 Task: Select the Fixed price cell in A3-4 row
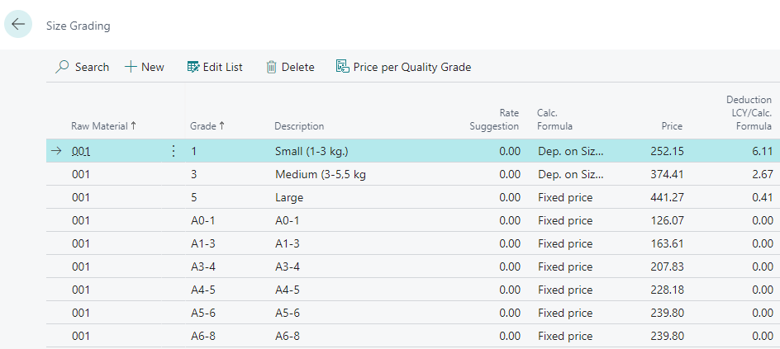(565, 266)
